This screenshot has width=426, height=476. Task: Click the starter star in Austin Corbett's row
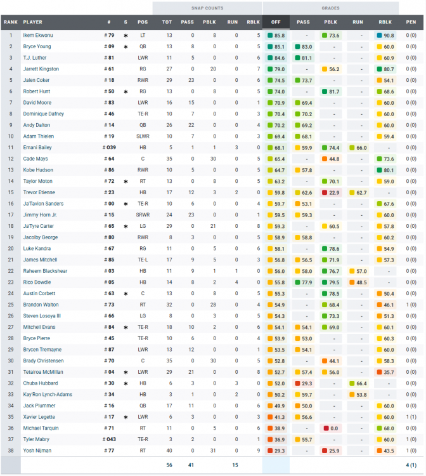tap(126, 293)
